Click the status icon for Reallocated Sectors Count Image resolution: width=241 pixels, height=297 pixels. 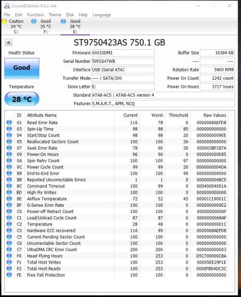[x=9, y=141]
